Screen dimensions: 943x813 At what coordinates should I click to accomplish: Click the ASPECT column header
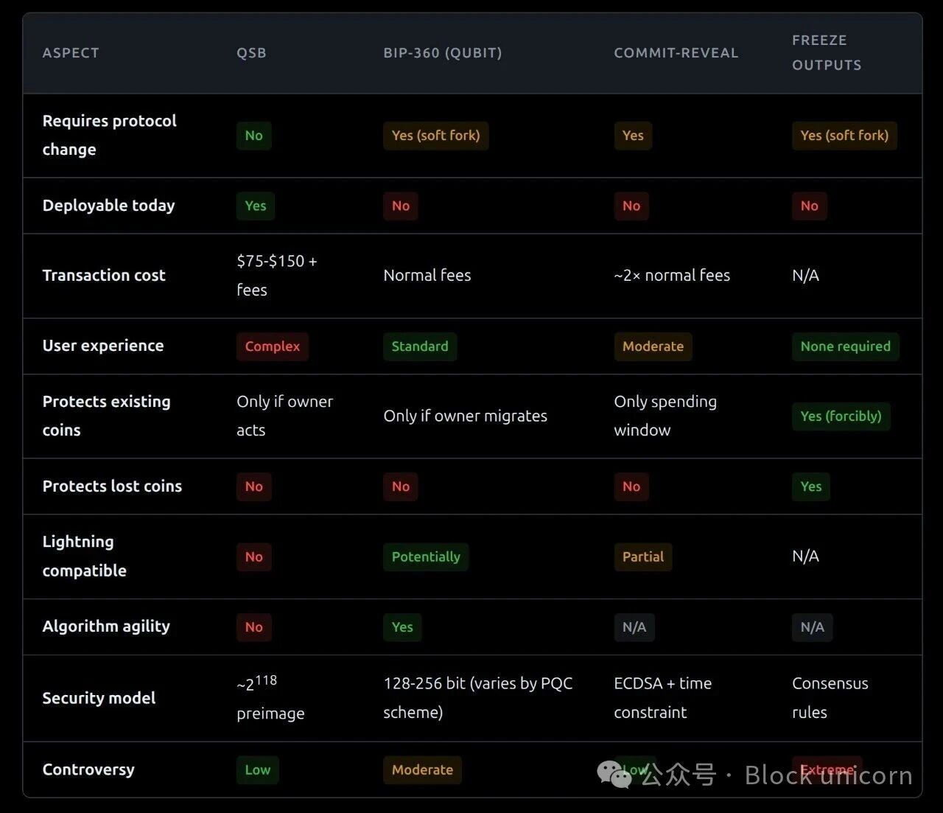[71, 53]
